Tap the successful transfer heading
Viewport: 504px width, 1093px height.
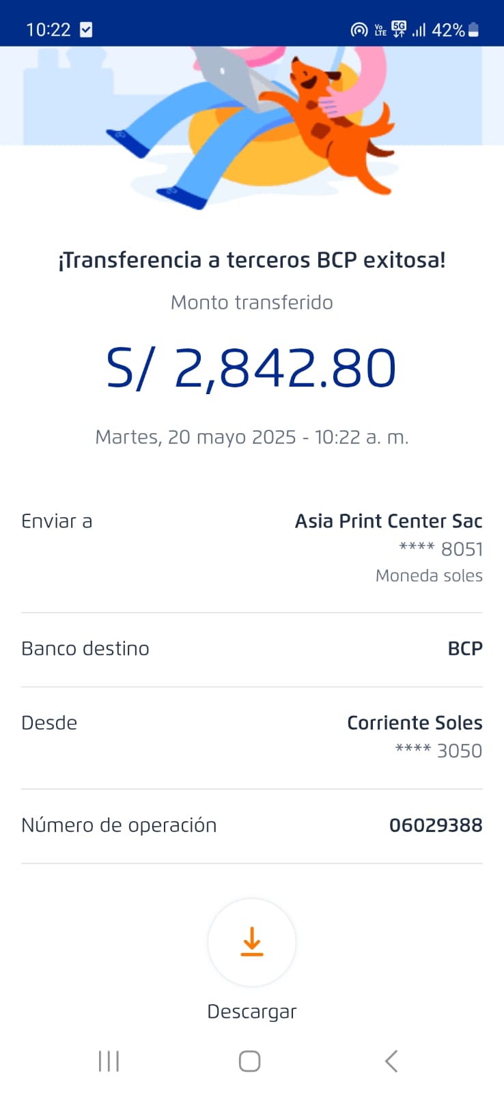pos(252,260)
